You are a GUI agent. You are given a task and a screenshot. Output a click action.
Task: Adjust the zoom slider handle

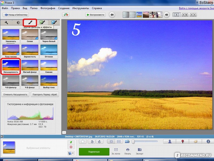pyautogui.click(x=133, y=142)
